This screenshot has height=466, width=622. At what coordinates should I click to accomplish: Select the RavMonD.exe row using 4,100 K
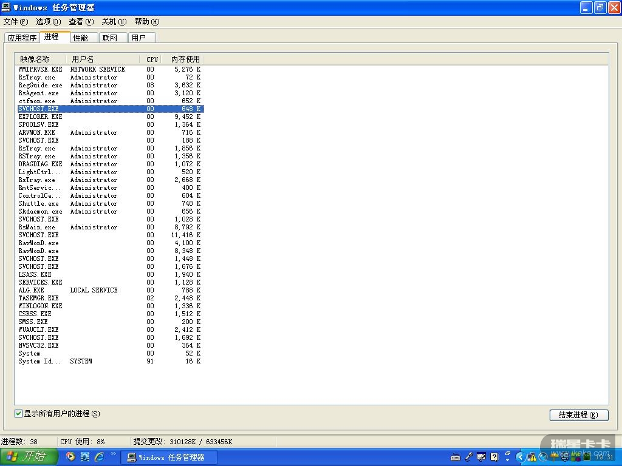(x=111, y=243)
